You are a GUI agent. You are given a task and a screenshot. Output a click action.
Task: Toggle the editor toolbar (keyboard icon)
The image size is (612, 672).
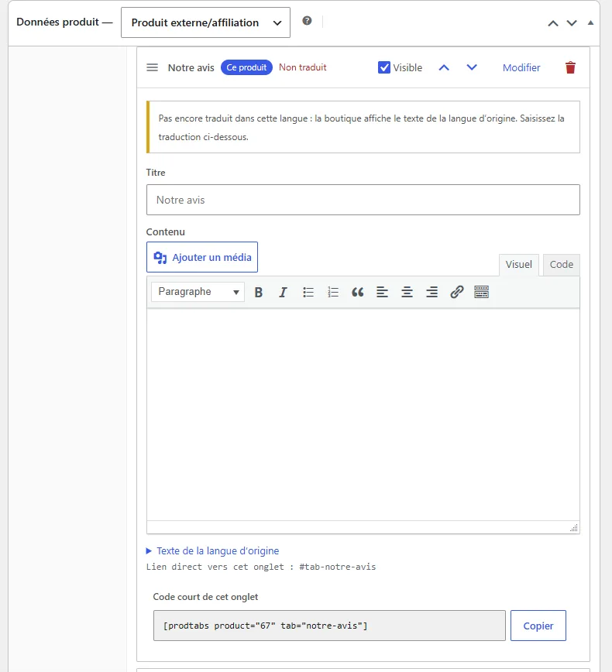(x=482, y=293)
